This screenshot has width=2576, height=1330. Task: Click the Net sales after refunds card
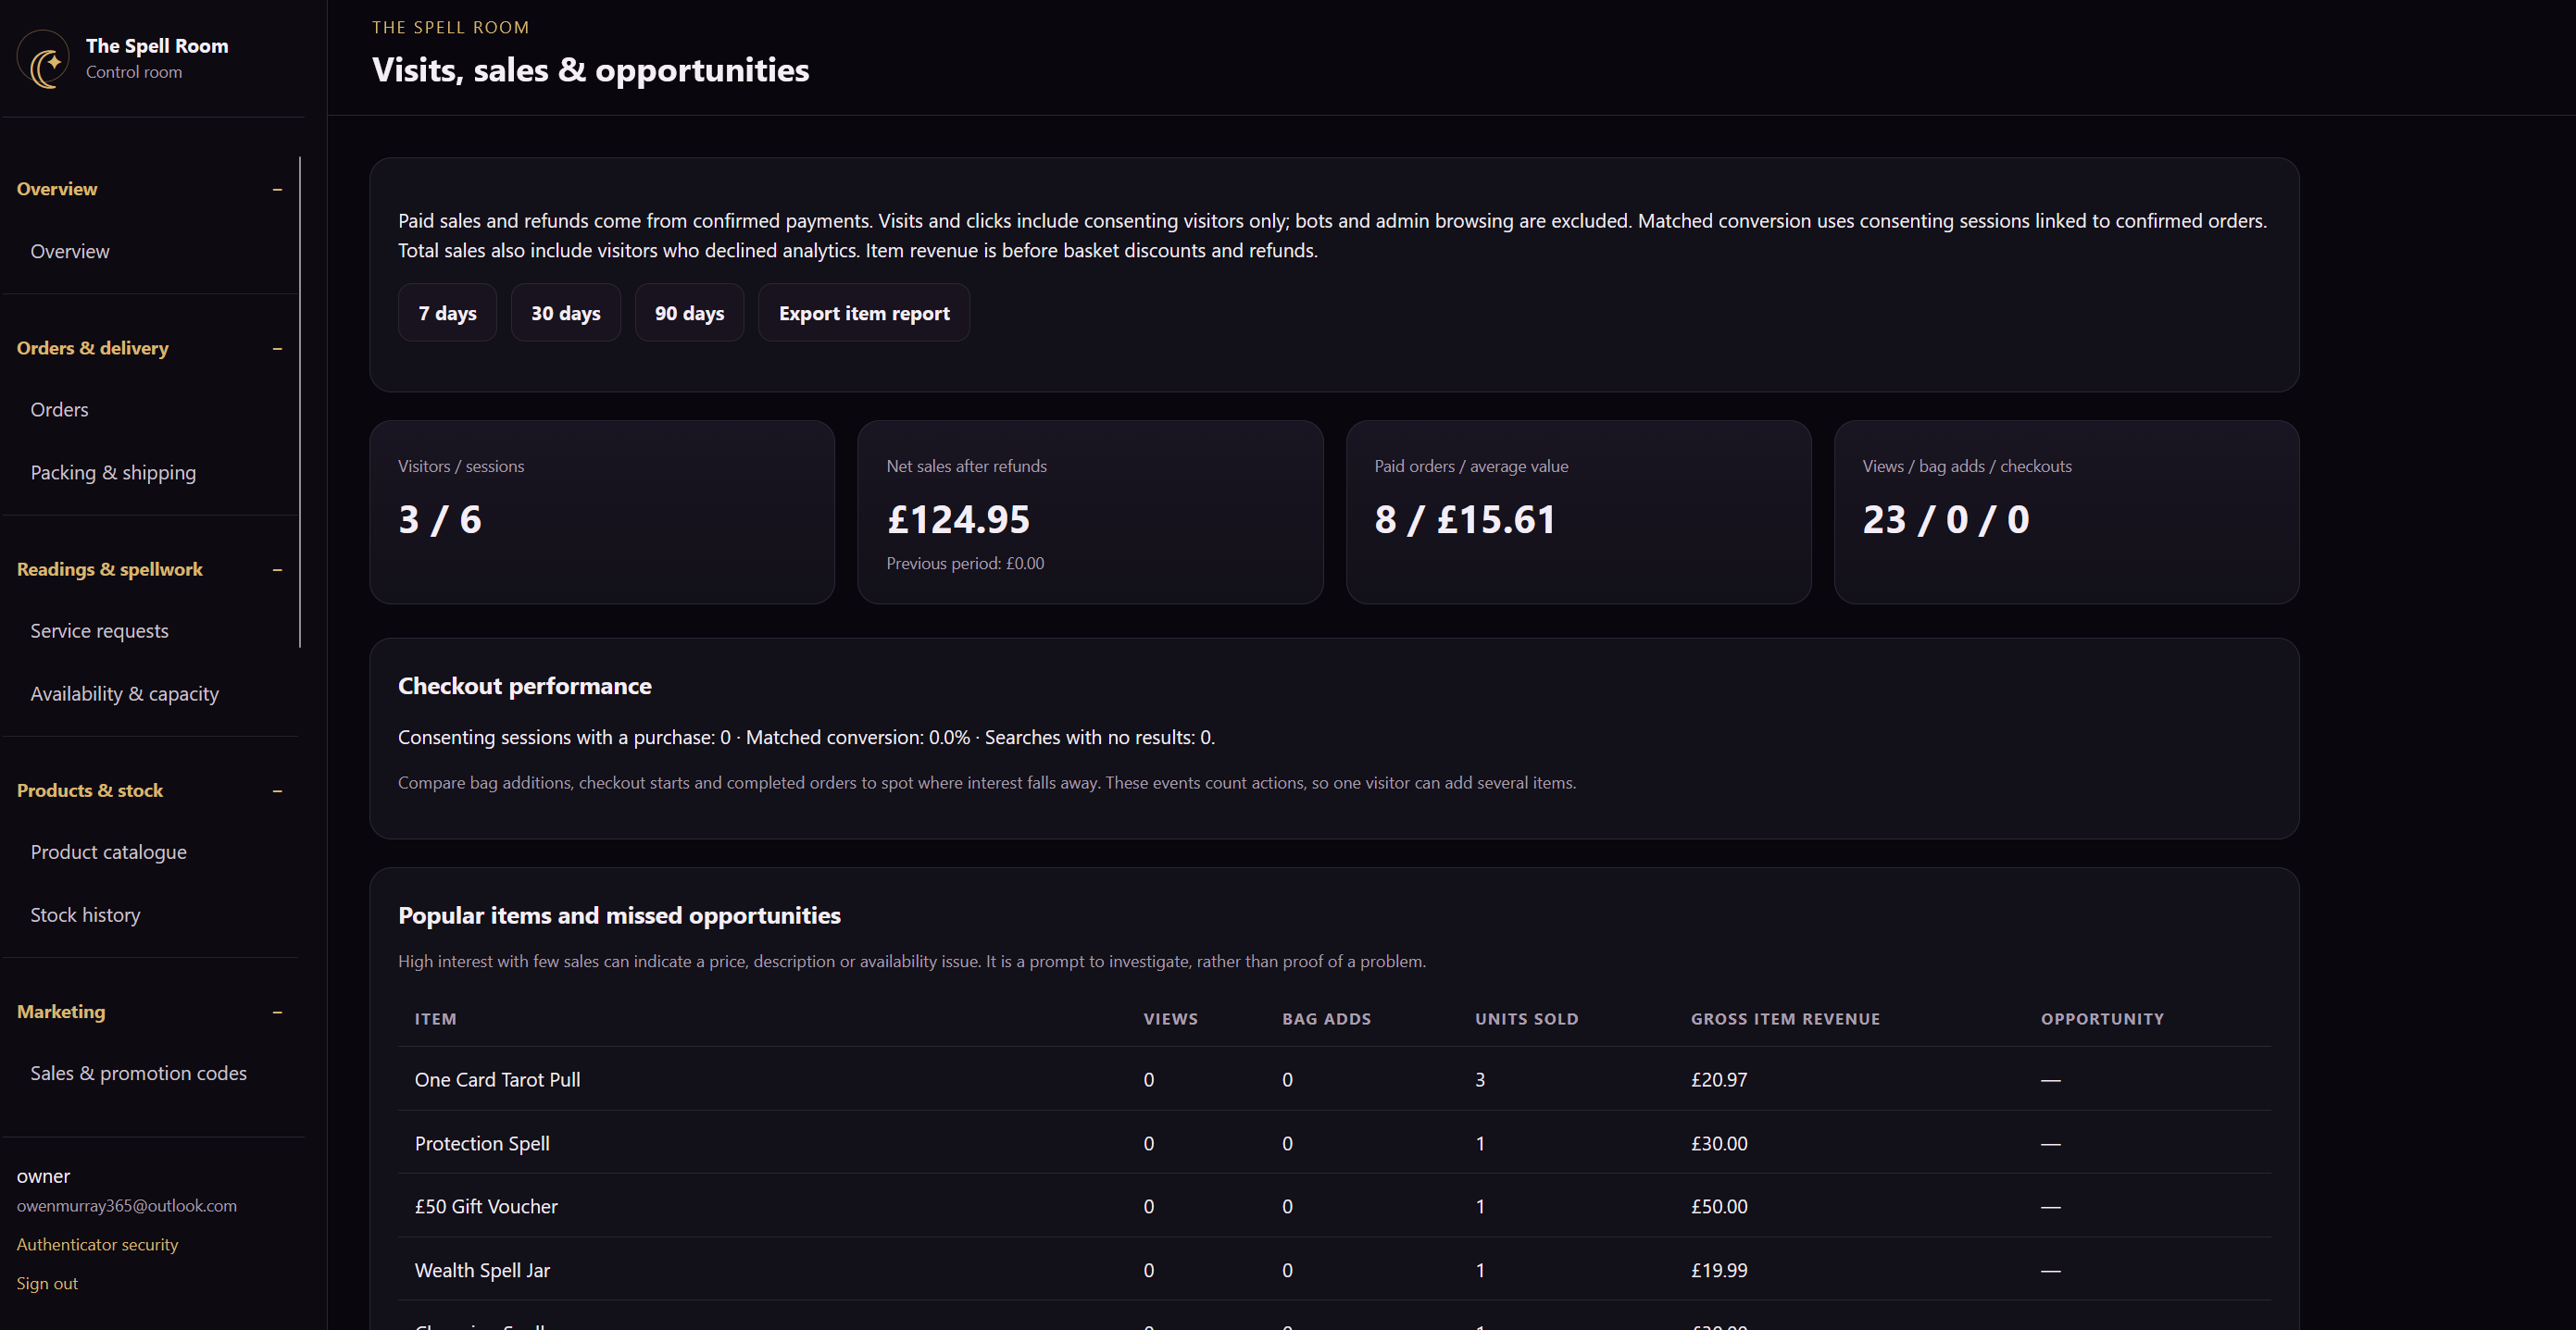pos(1090,512)
